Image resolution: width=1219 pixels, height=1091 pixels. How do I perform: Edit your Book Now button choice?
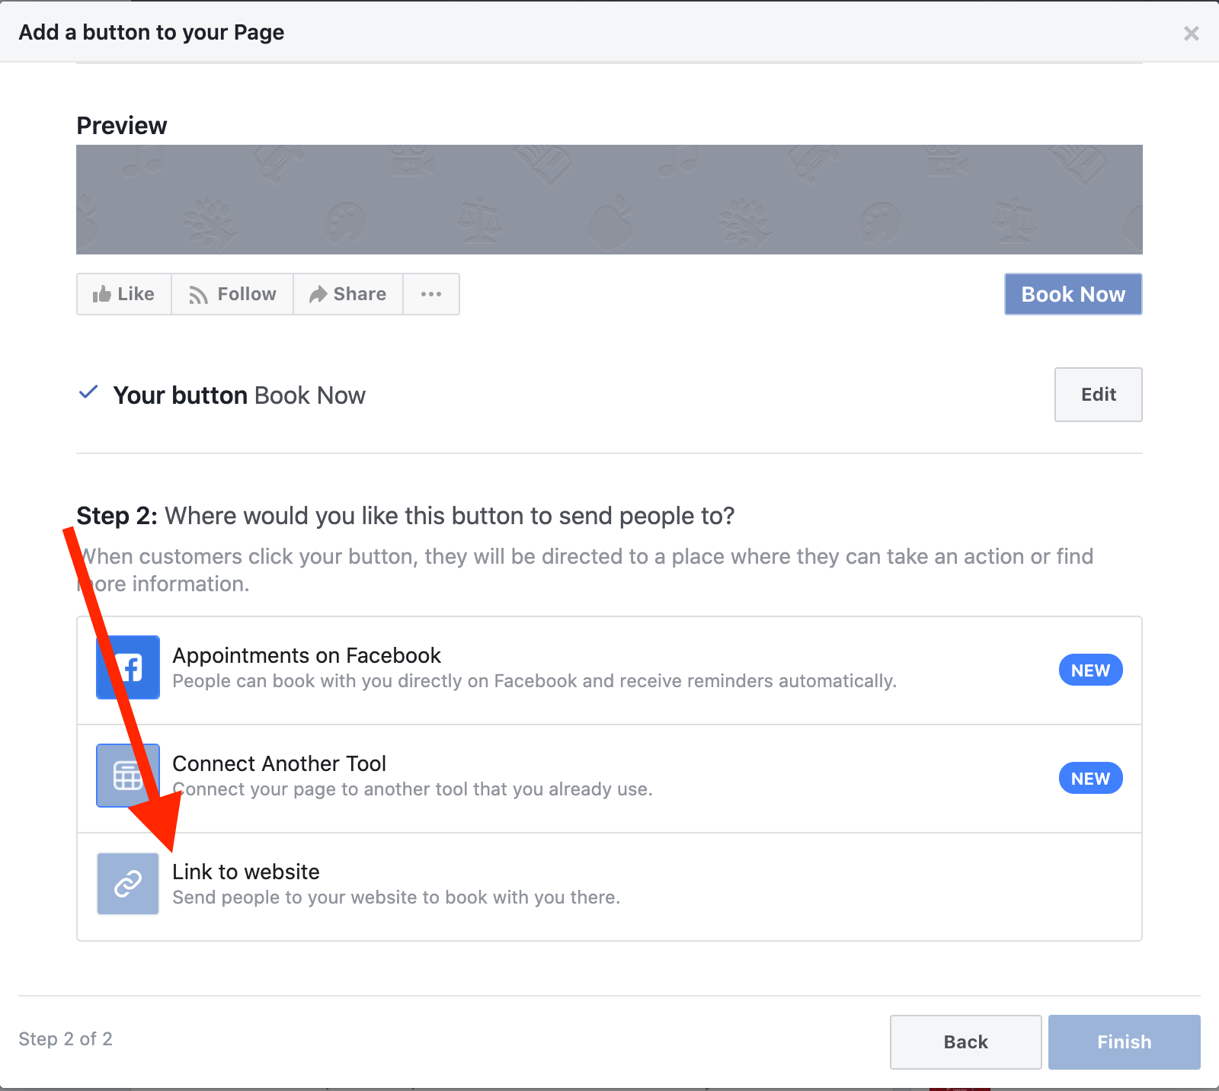point(1098,395)
